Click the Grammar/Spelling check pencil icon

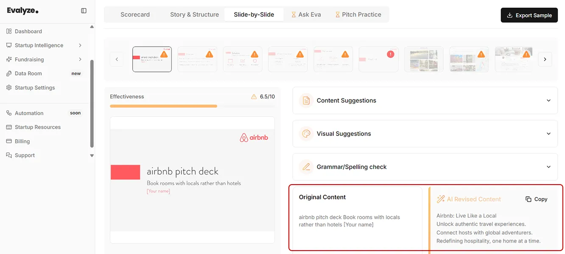click(306, 167)
